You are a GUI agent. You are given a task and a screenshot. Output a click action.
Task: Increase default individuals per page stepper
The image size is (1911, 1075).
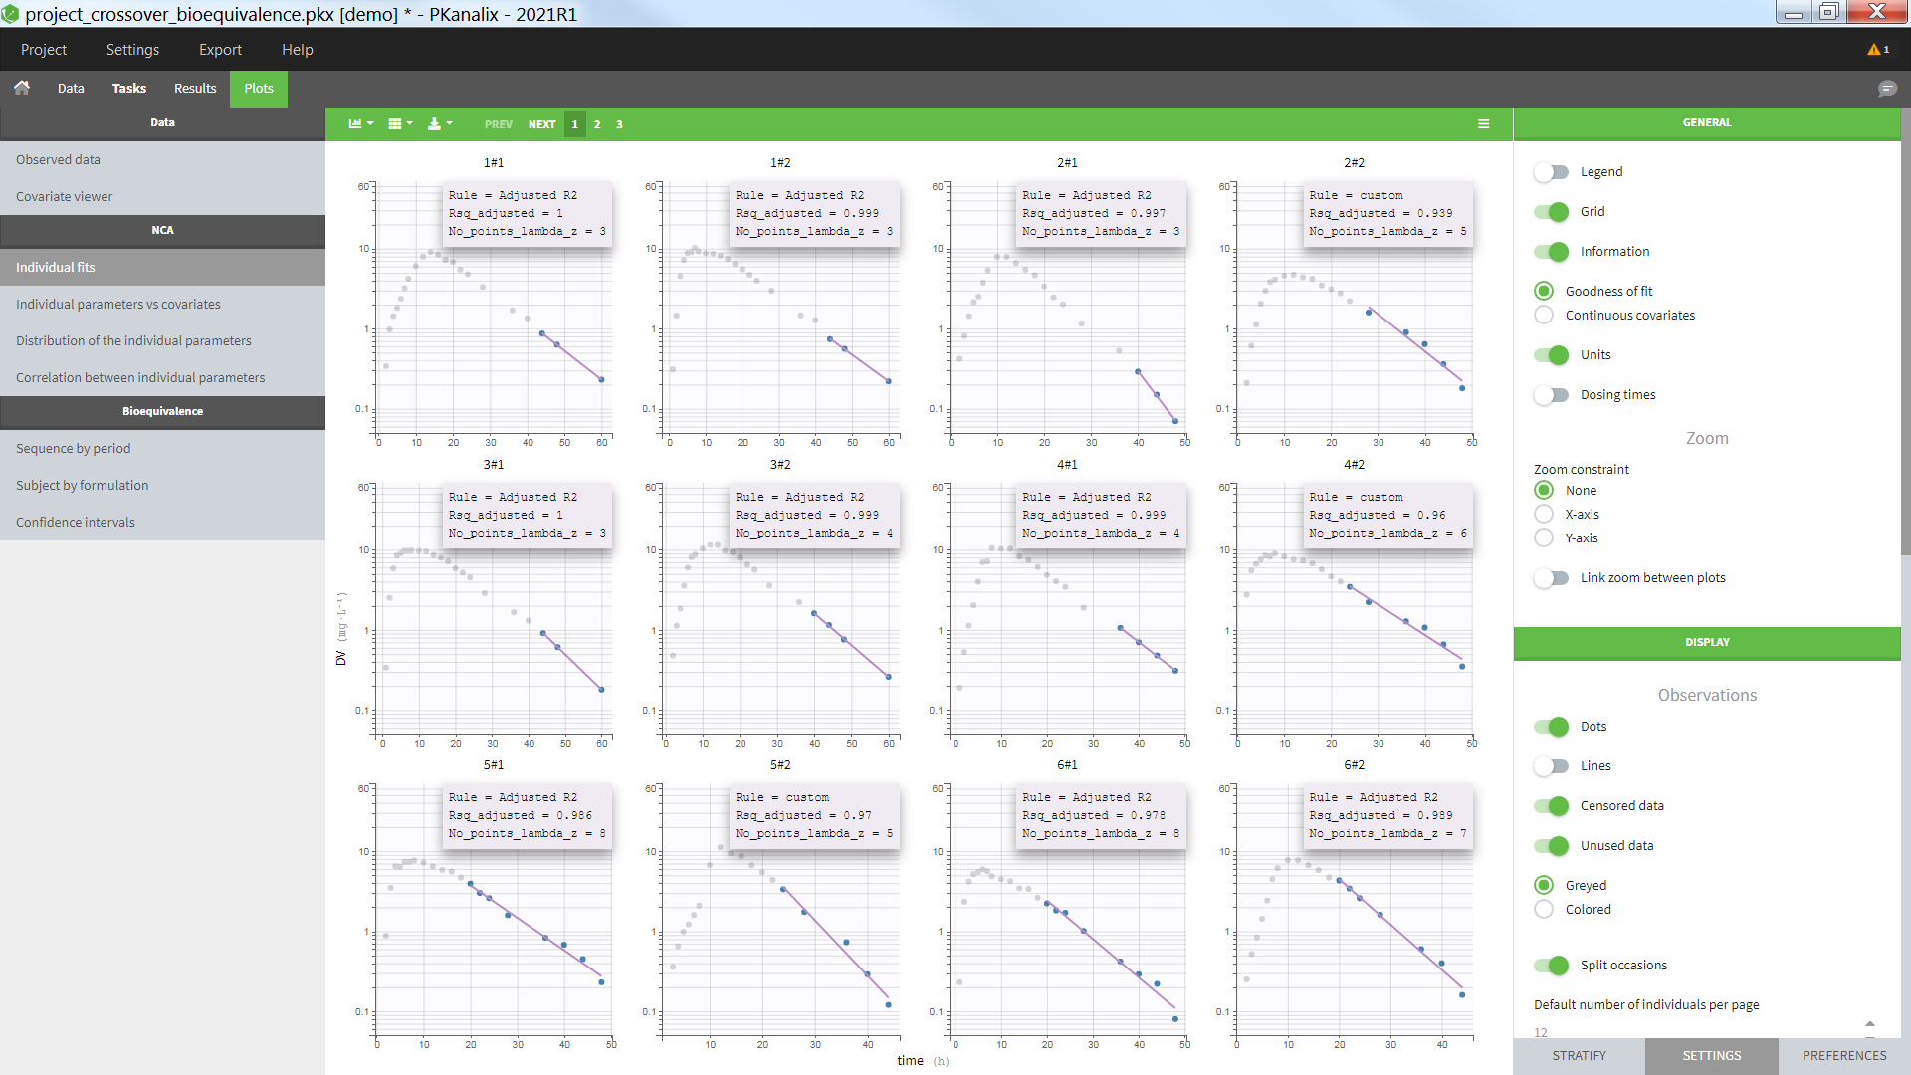[1869, 1023]
